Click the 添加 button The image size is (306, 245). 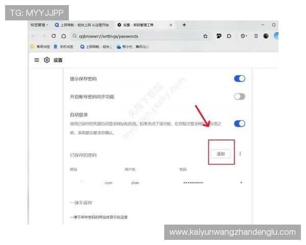221,154
